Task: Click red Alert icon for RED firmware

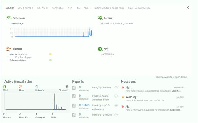Action: pyautogui.click(x=123, y=88)
